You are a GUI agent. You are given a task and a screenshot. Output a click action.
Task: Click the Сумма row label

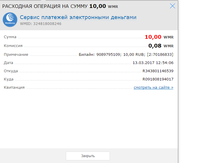(10, 37)
